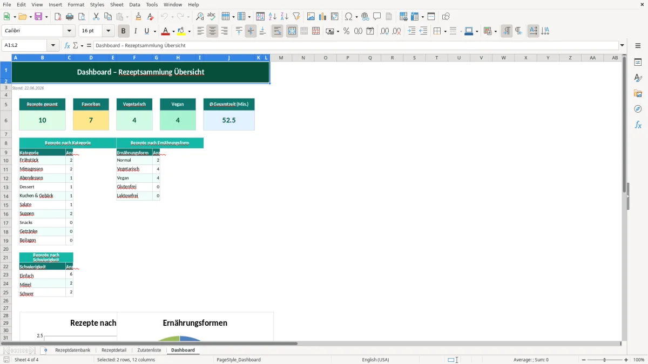This screenshot has width=648, height=364.
Task: Toggle Center Horizontally alignment
Action: pyautogui.click(x=212, y=31)
